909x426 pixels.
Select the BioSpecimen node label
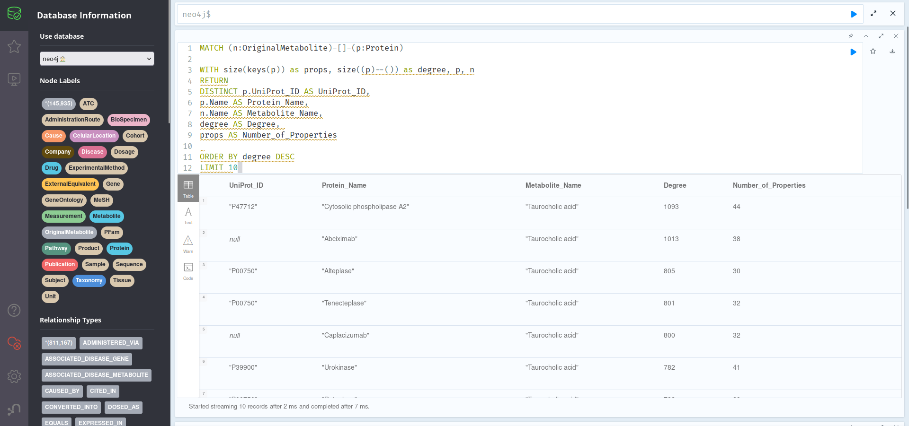tap(129, 120)
